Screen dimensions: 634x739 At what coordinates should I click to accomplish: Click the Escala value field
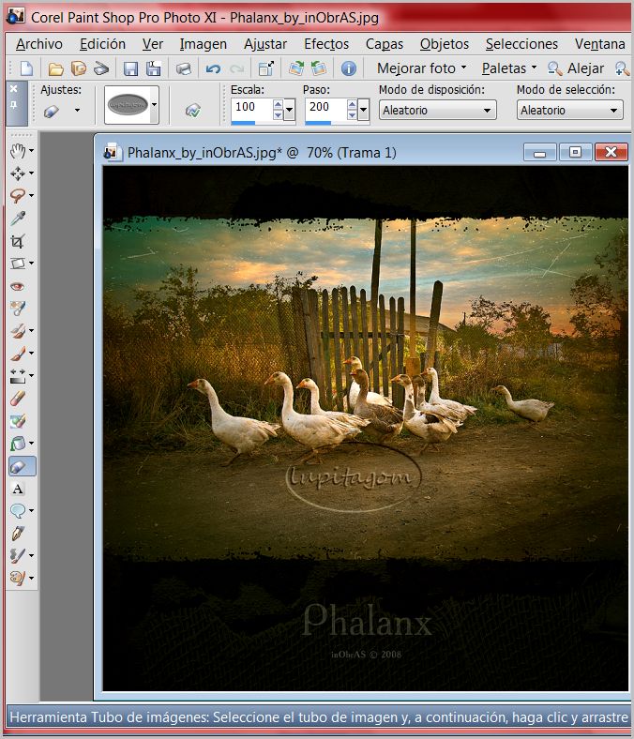click(251, 108)
